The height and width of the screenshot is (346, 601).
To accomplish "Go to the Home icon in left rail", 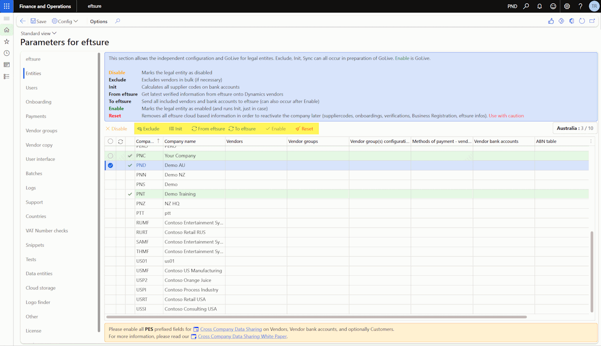I will (6, 30).
